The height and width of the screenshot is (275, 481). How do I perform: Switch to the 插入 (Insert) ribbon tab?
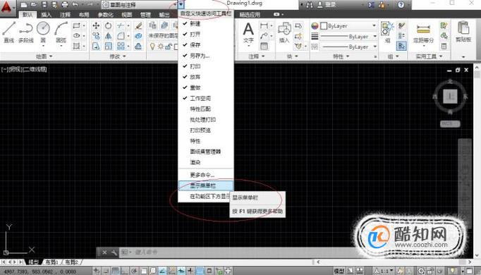[x=47, y=14]
